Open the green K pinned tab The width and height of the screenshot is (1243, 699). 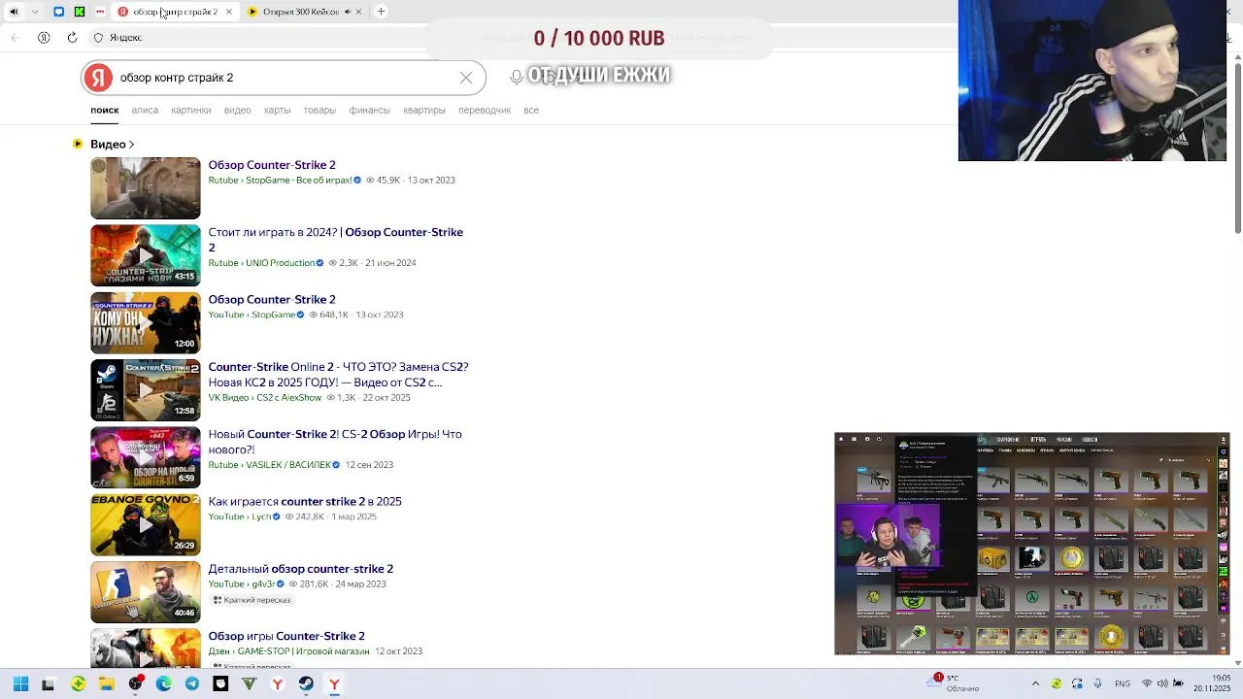(x=80, y=12)
